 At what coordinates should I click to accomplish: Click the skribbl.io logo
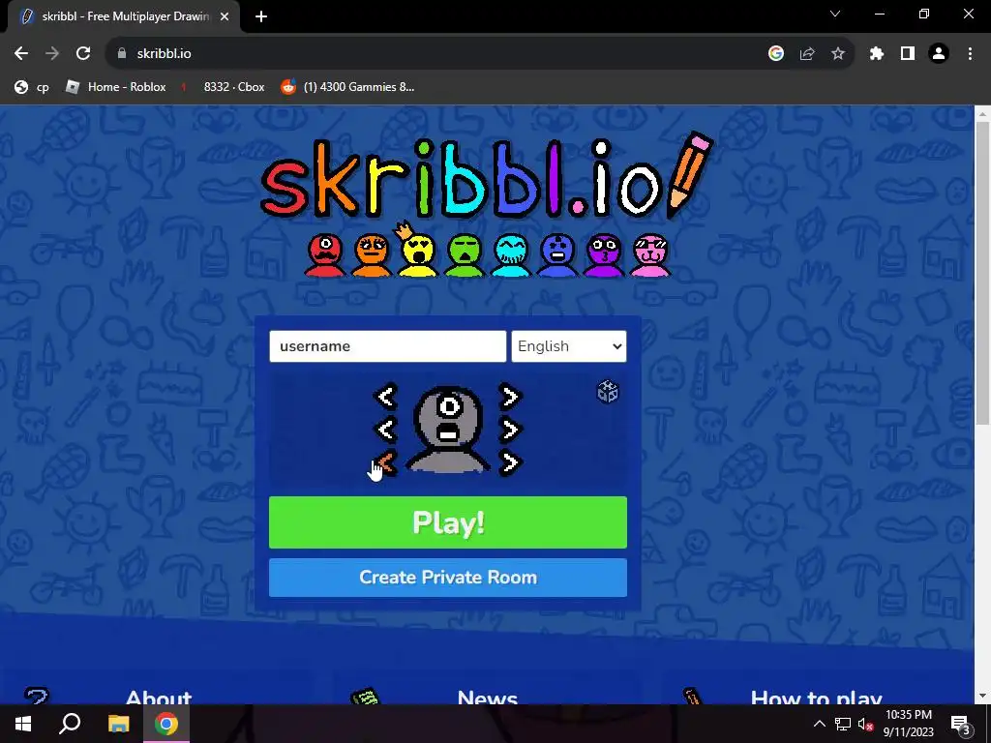[487, 177]
